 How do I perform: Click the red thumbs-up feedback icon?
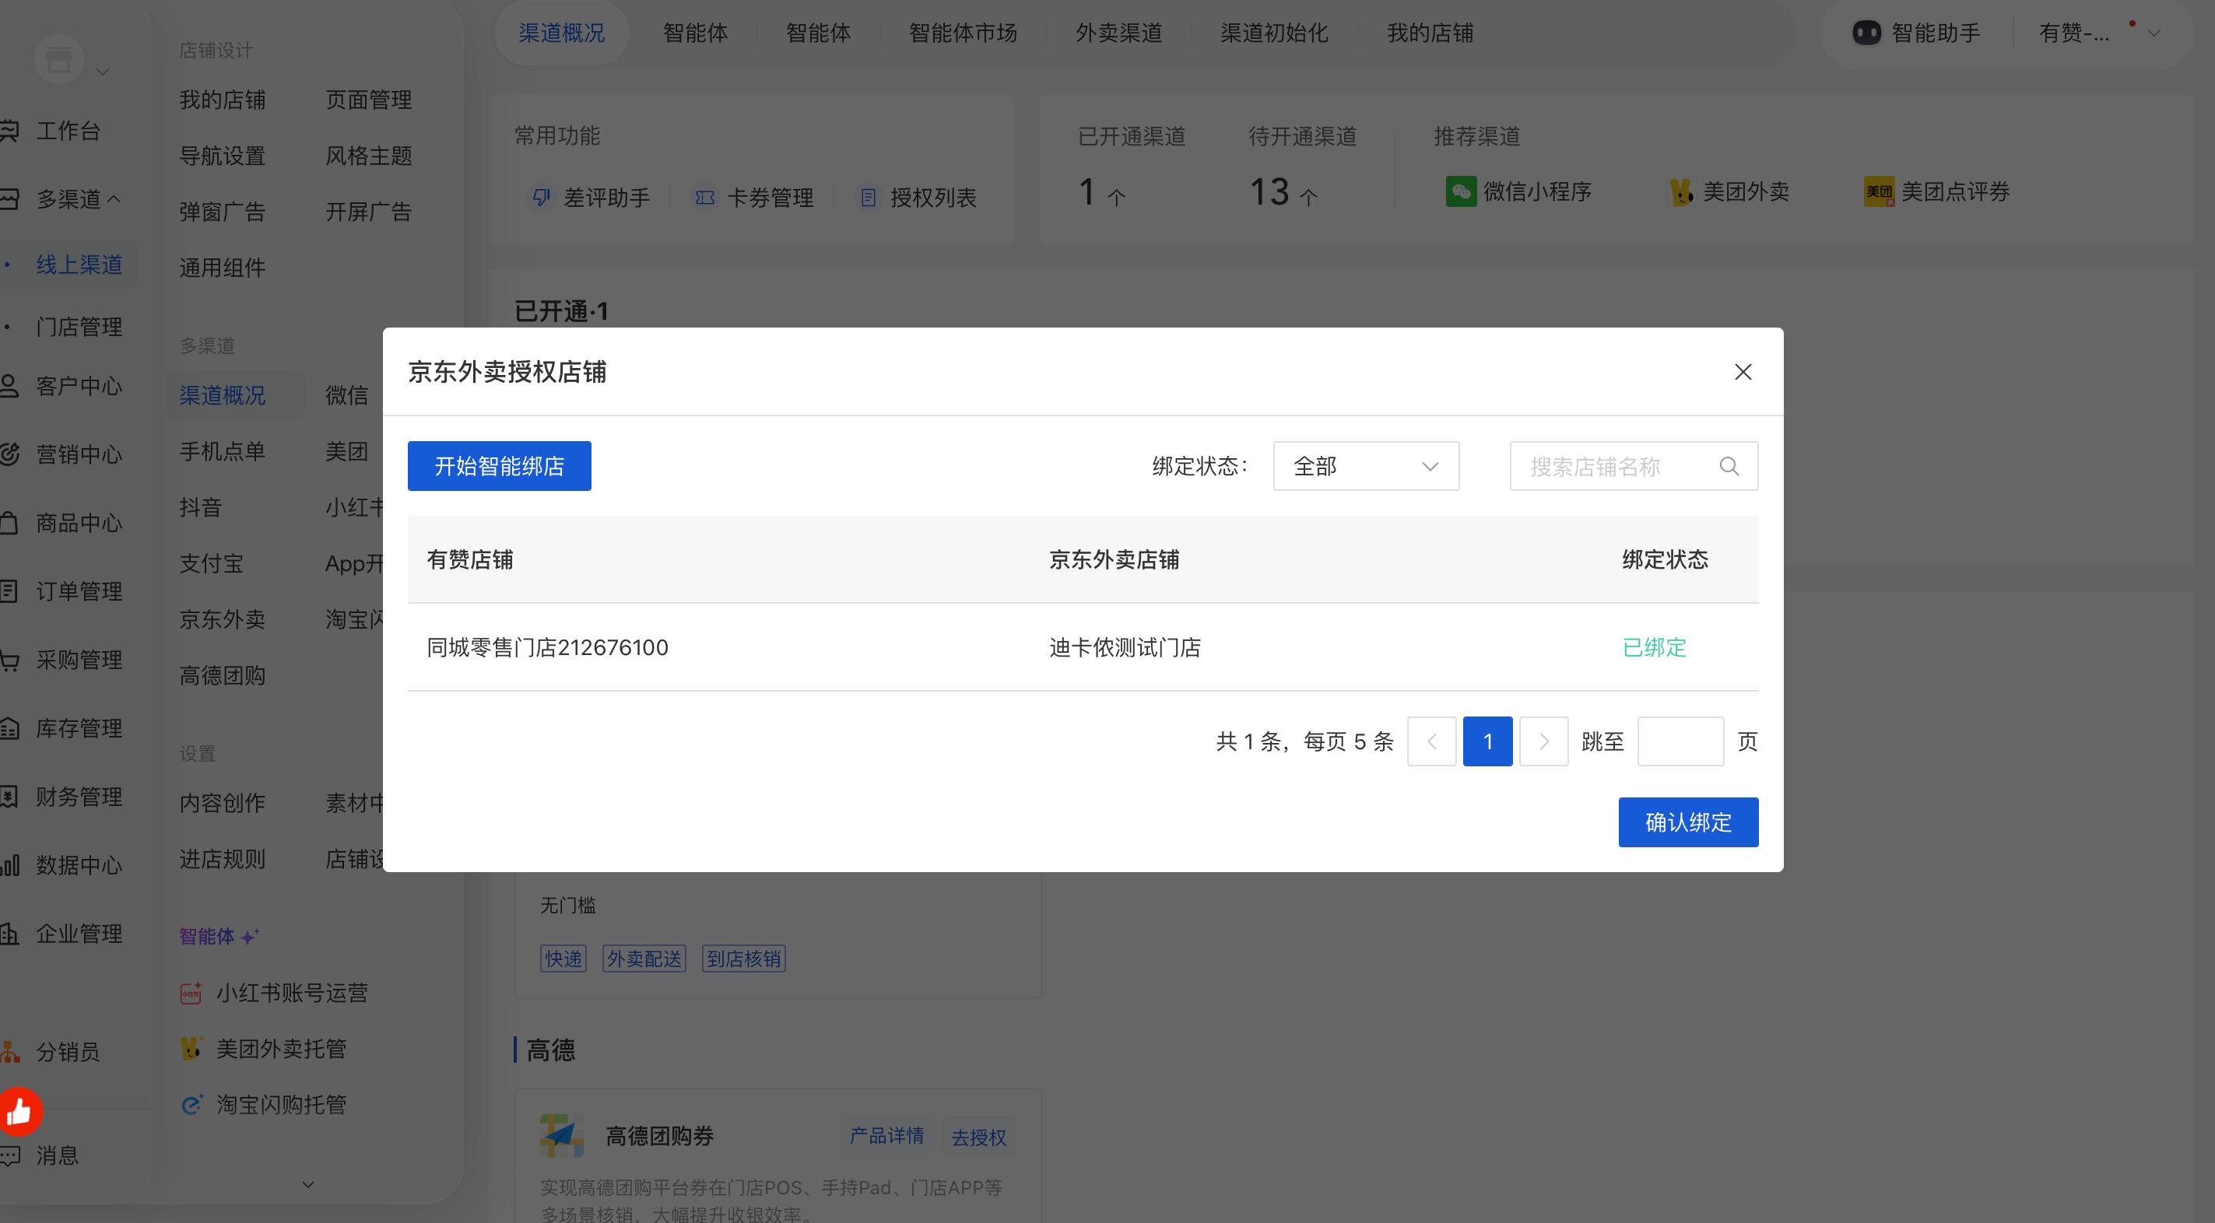point(19,1112)
